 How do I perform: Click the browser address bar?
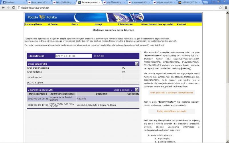pos(114,7)
